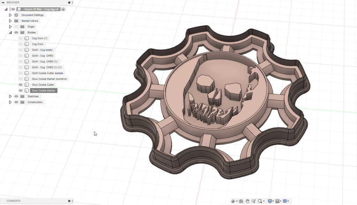Collapse the Browser panel header
The width and height of the screenshot is (357, 205).
(3, 2)
